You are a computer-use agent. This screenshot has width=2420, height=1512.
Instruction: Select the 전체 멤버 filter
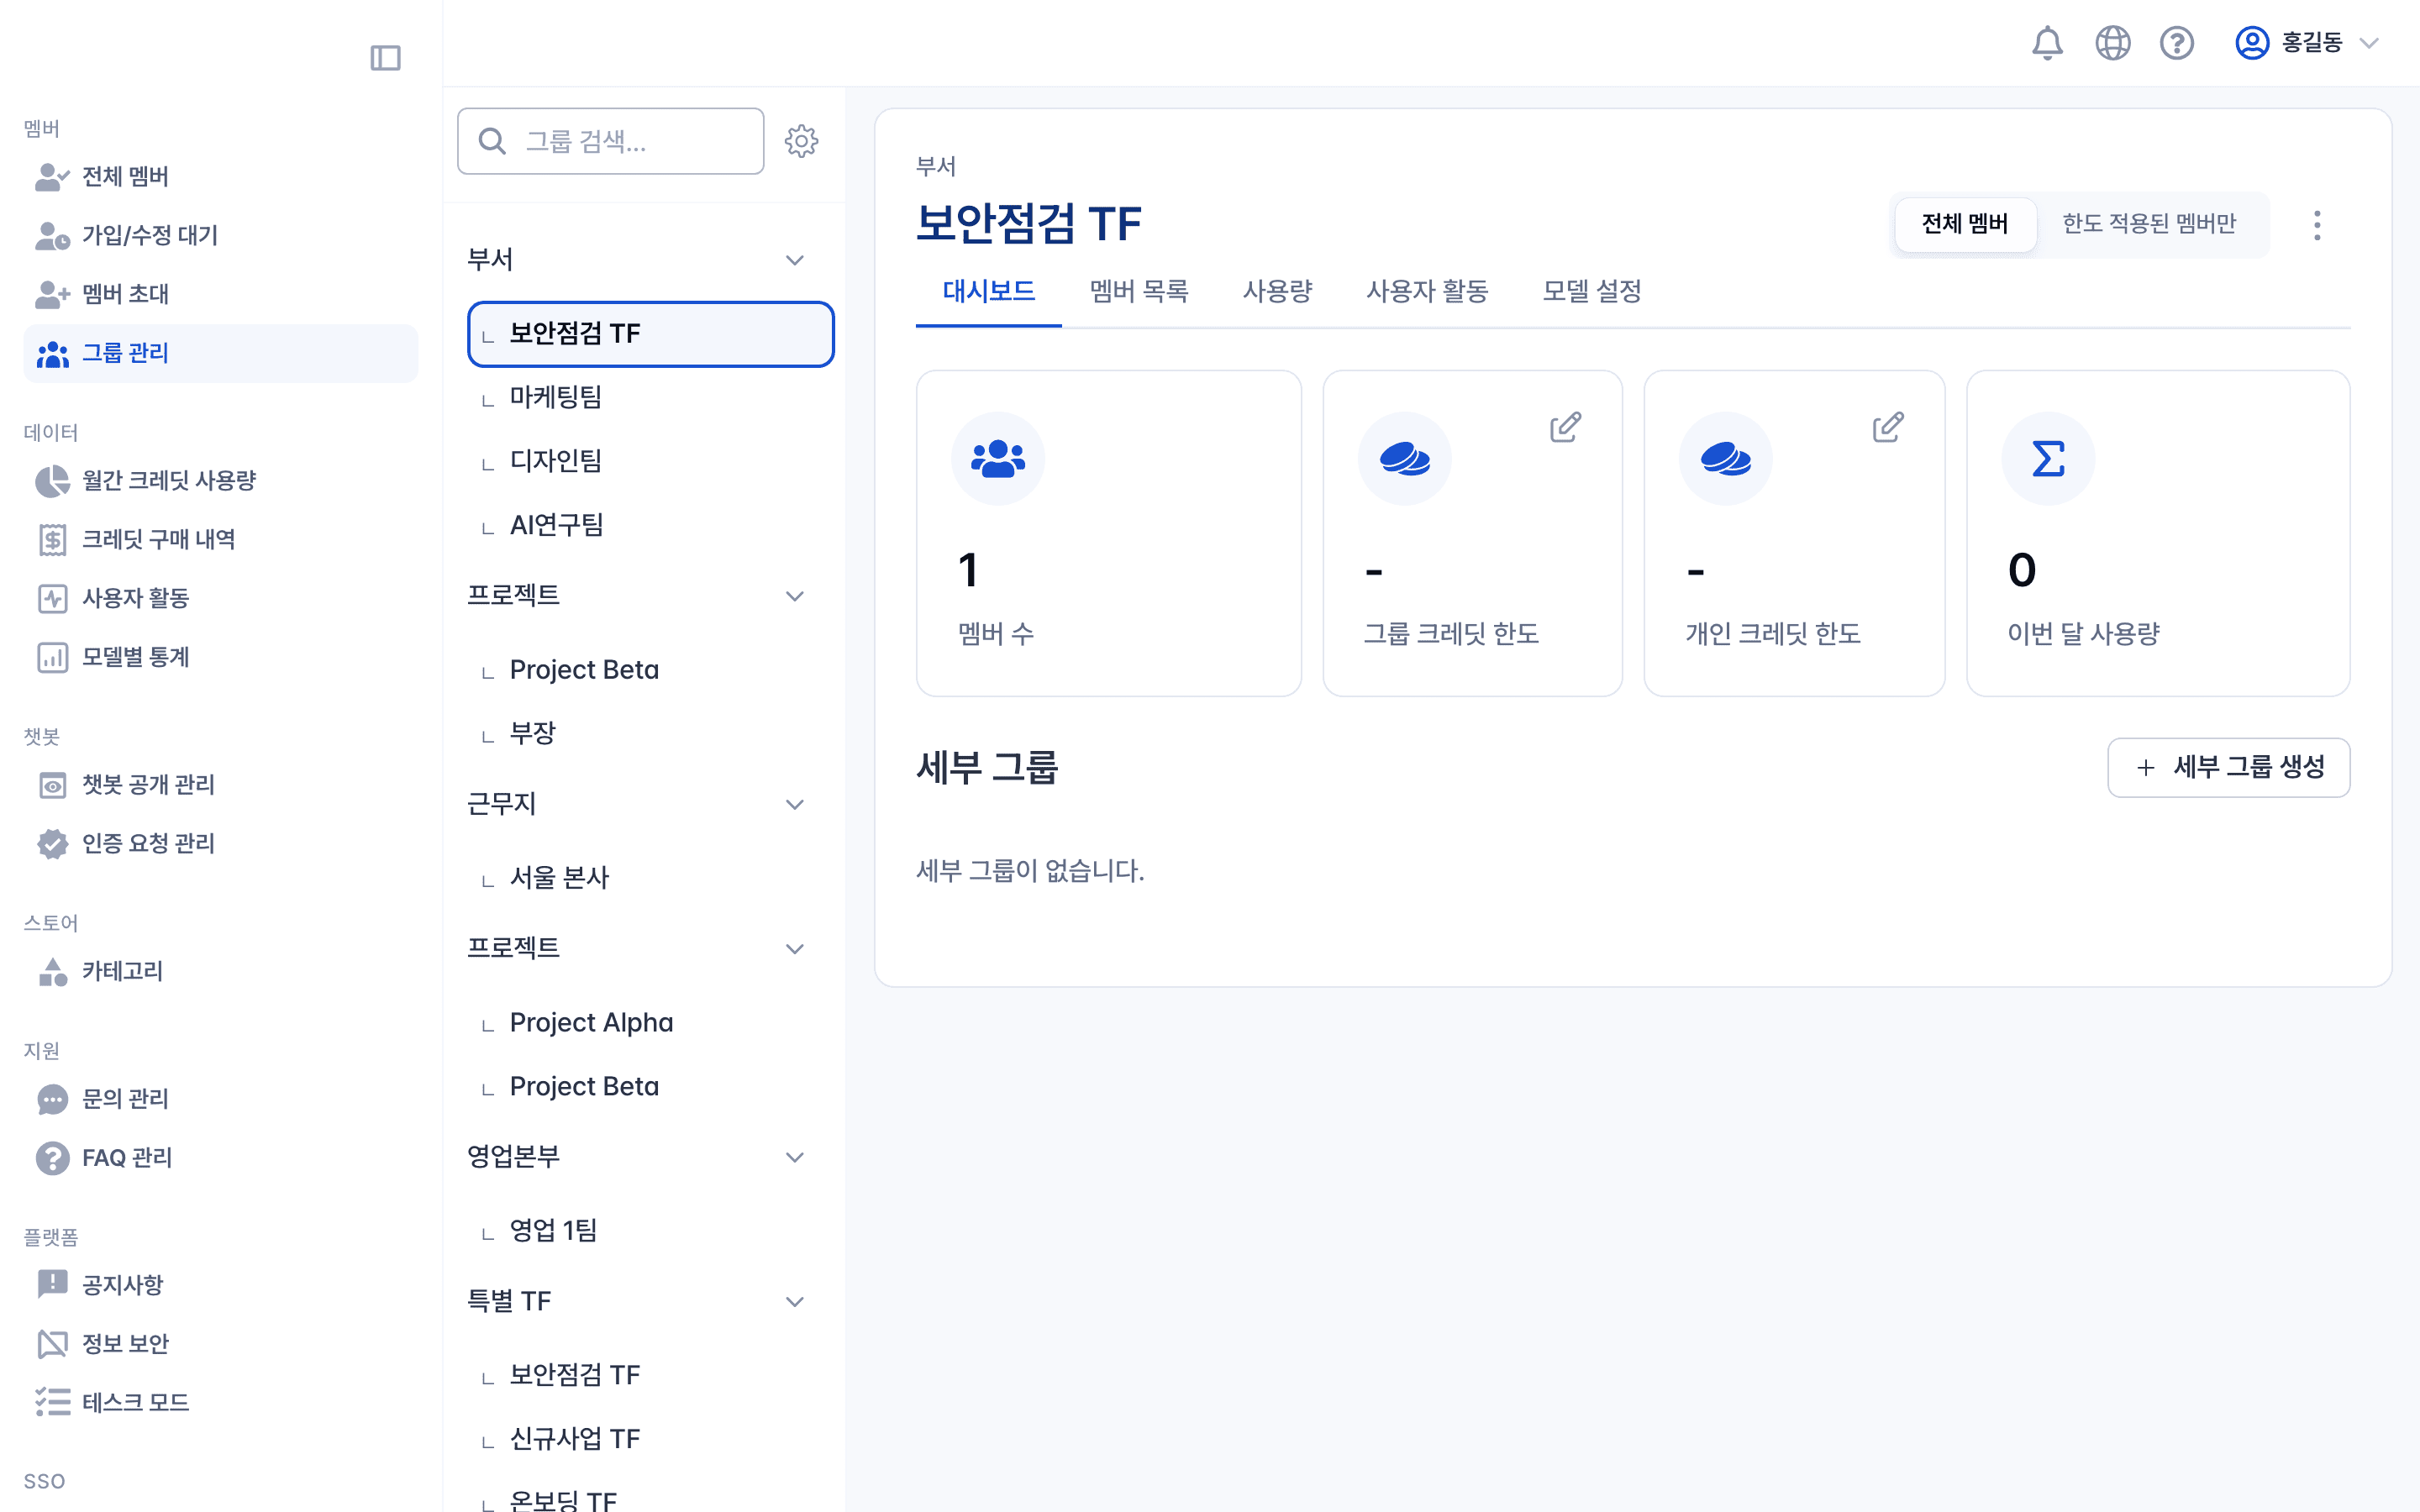click(1964, 224)
